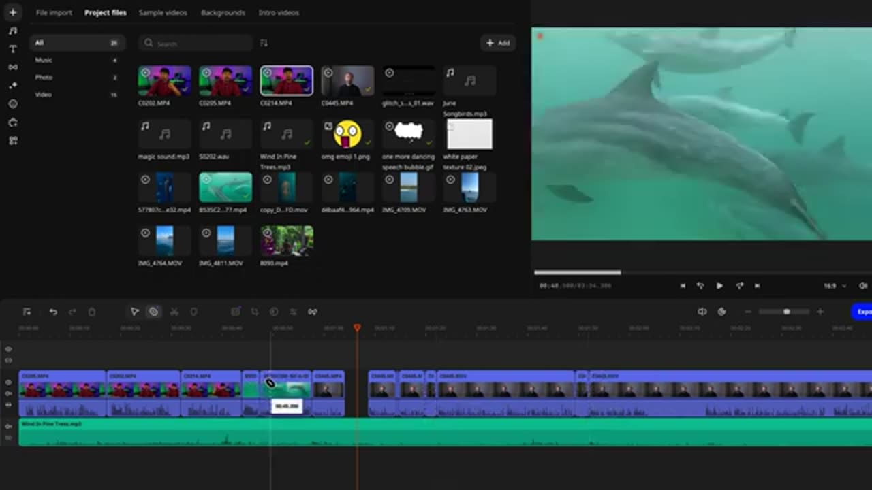Click the sort order icon beside search

point(264,43)
